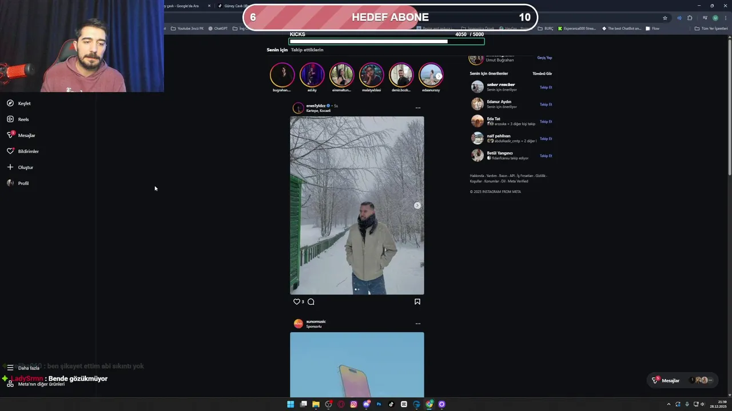This screenshot has width=732, height=411.
Task: Follow seher rencber with Takip Et
Action: [546, 87]
